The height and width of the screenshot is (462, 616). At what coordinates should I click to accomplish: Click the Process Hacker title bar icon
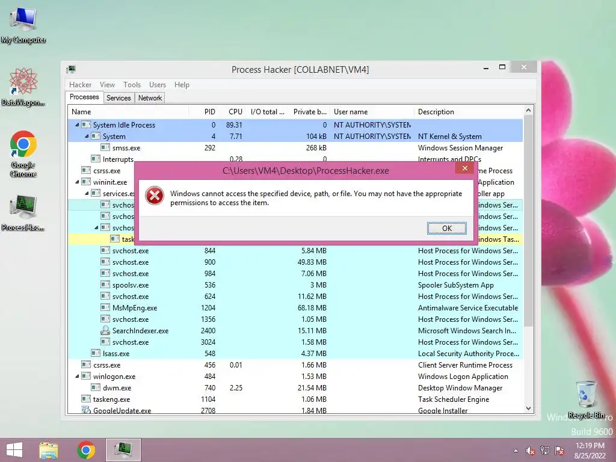(71, 70)
